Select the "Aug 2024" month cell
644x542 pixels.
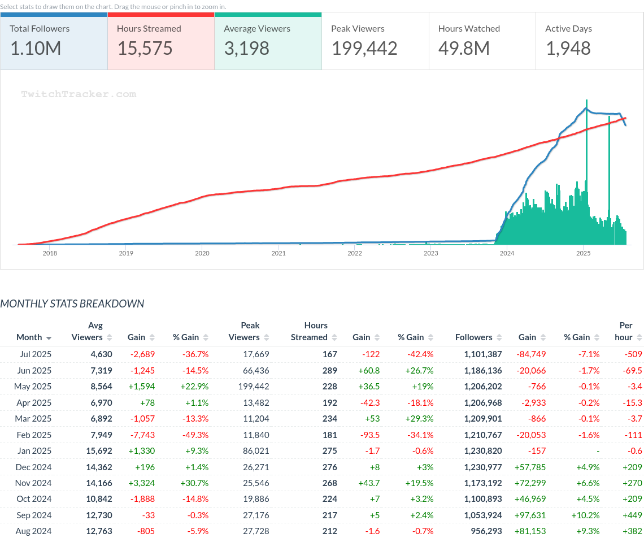tap(34, 531)
